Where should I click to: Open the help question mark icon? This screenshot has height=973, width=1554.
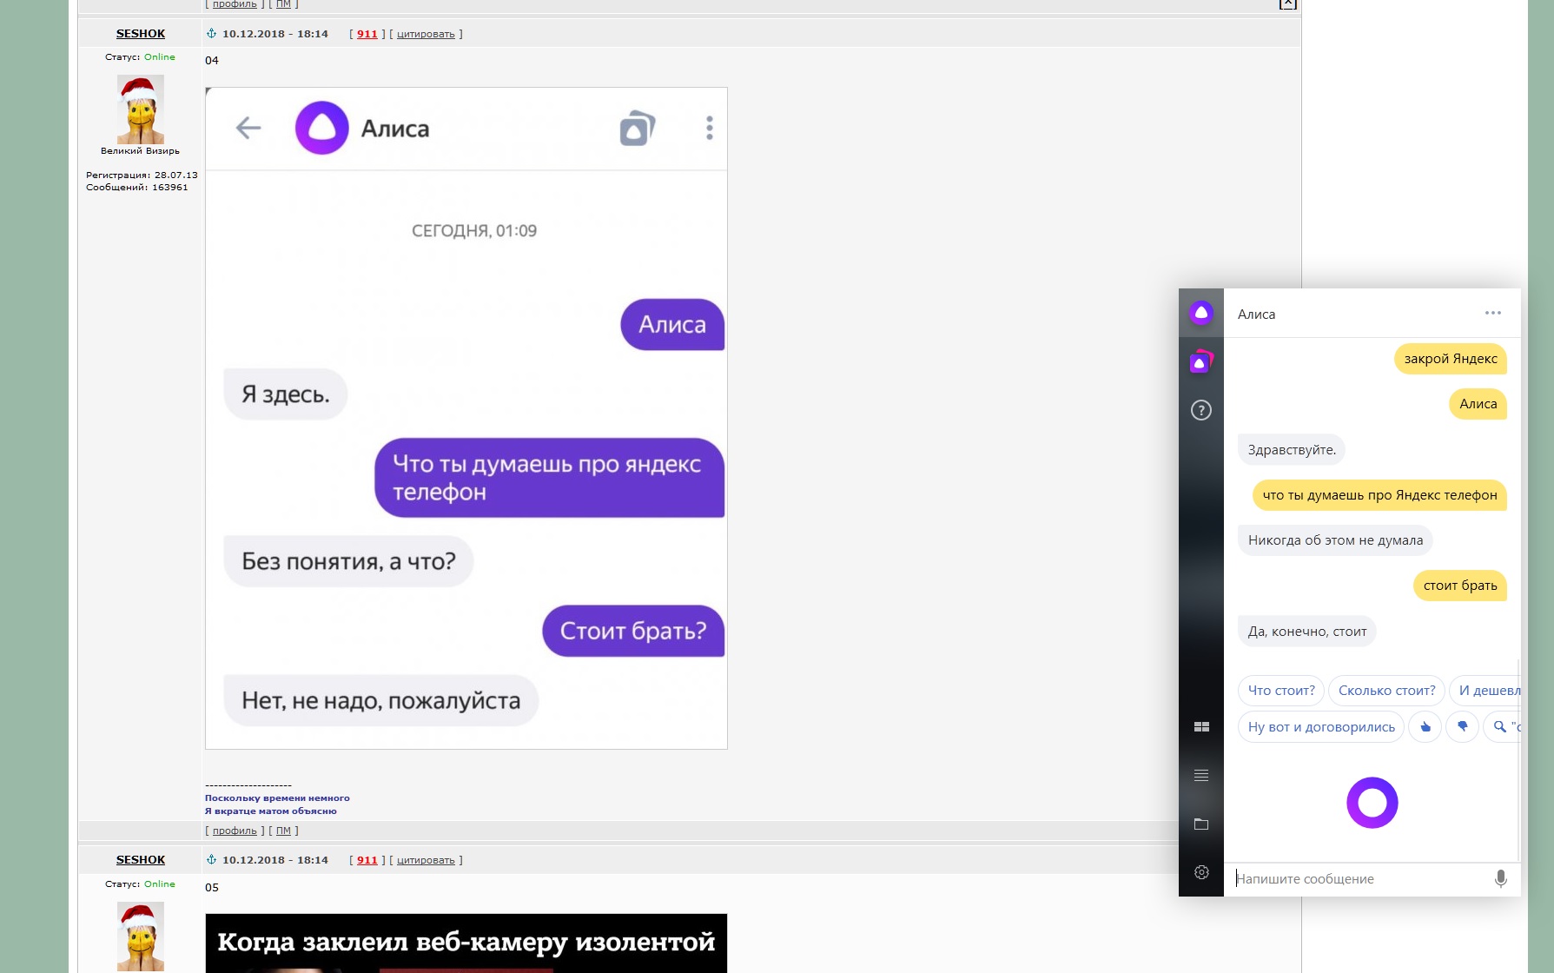click(1201, 410)
